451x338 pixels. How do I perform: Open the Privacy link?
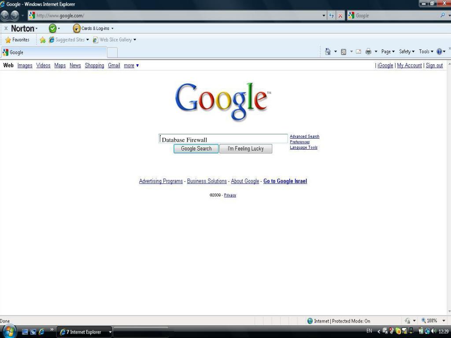(x=230, y=195)
